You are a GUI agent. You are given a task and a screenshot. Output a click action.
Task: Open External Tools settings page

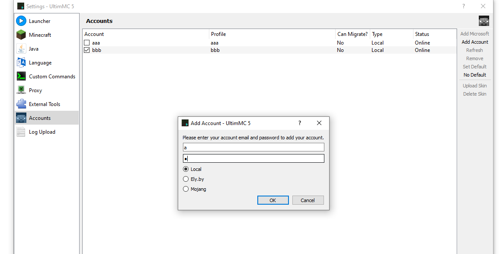(47, 104)
